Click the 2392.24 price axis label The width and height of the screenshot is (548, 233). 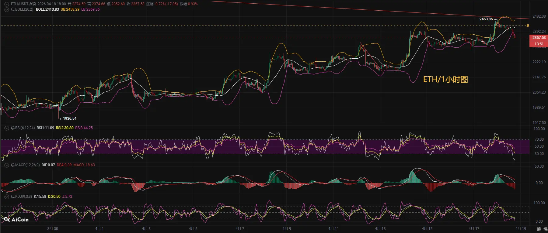pyautogui.click(x=539, y=32)
